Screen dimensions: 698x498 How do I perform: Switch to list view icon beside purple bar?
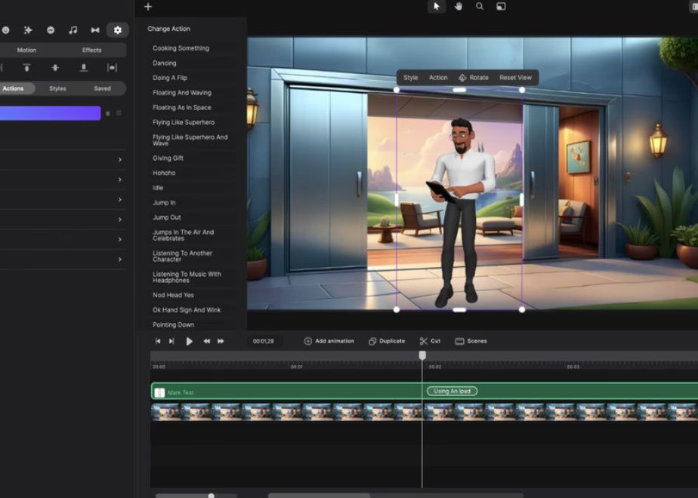point(119,113)
